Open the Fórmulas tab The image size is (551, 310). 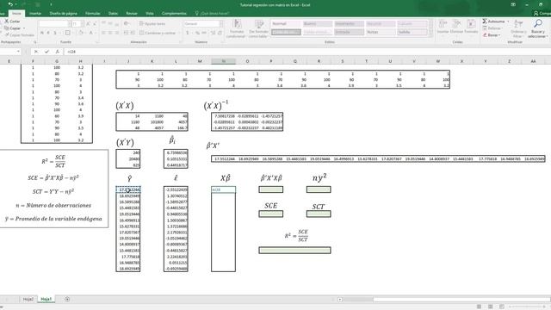coord(93,14)
